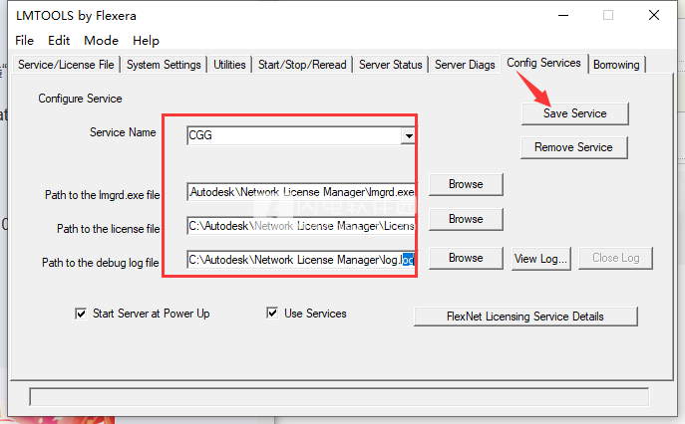Expand the Service Name dropdown arrow

click(408, 135)
